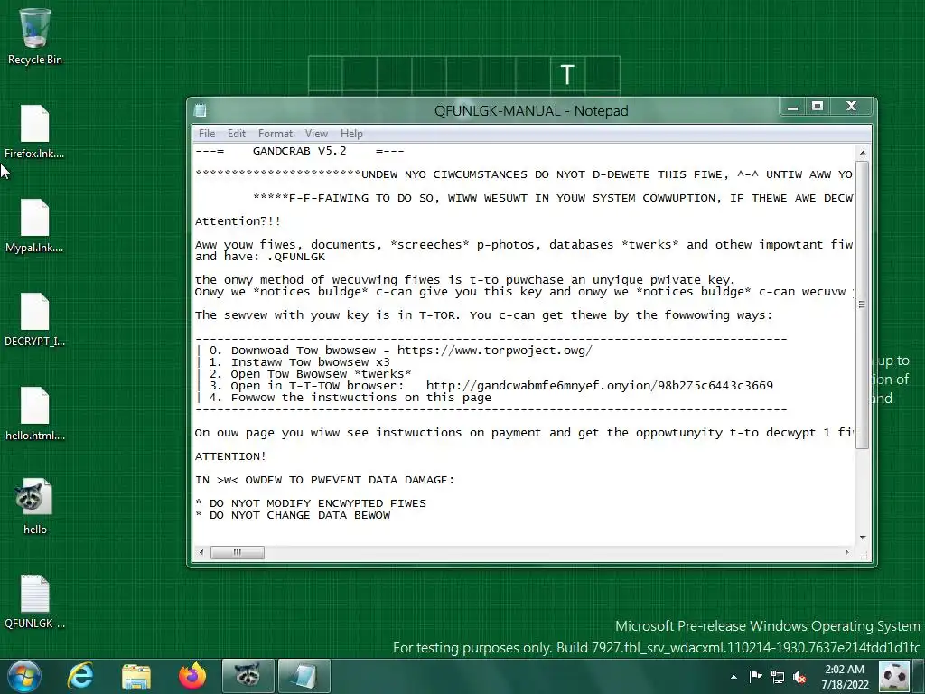Image resolution: width=925 pixels, height=694 pixels.
Task: Open the Recycle Bin desktop icon
Action: click(x=34, y=36)
